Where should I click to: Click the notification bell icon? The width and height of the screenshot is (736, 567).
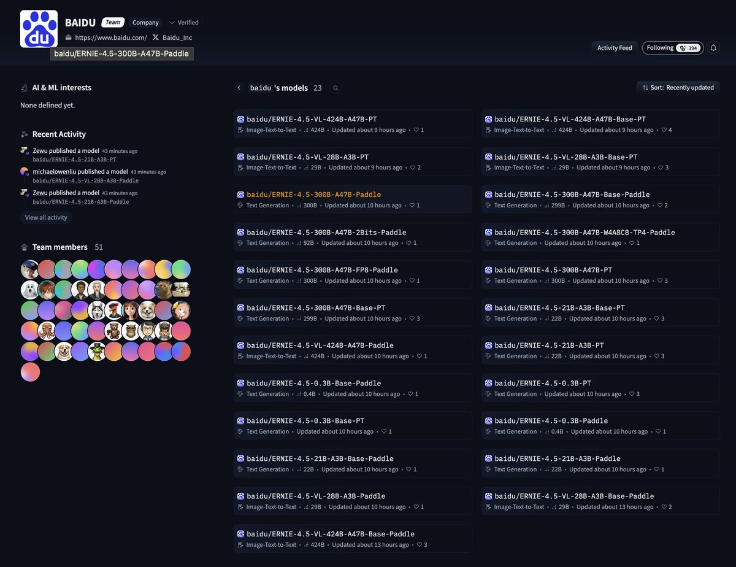tap(713, 48)
